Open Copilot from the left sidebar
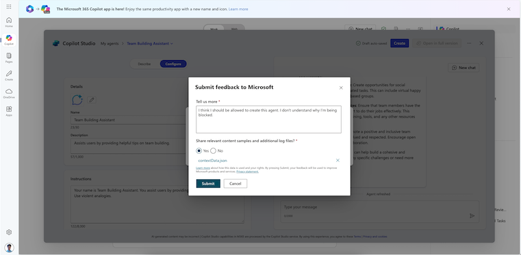Image resolution: width=521 pixels, height=255 pixels. tap(9, 40)
